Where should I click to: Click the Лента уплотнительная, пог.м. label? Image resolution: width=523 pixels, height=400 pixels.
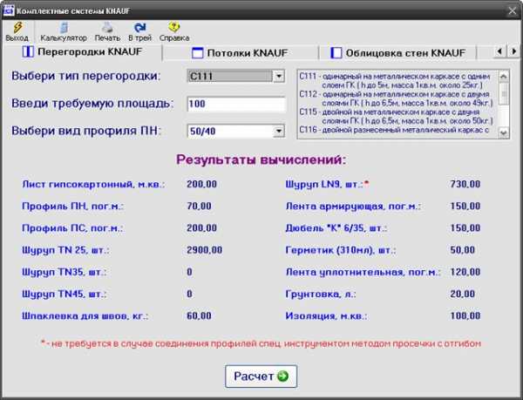click(363, 273)
